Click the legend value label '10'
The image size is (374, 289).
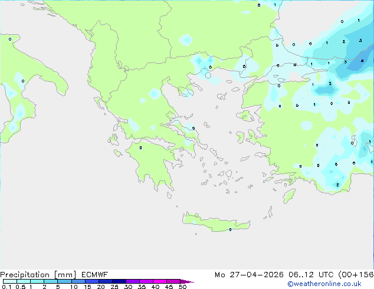click(74, 287)
